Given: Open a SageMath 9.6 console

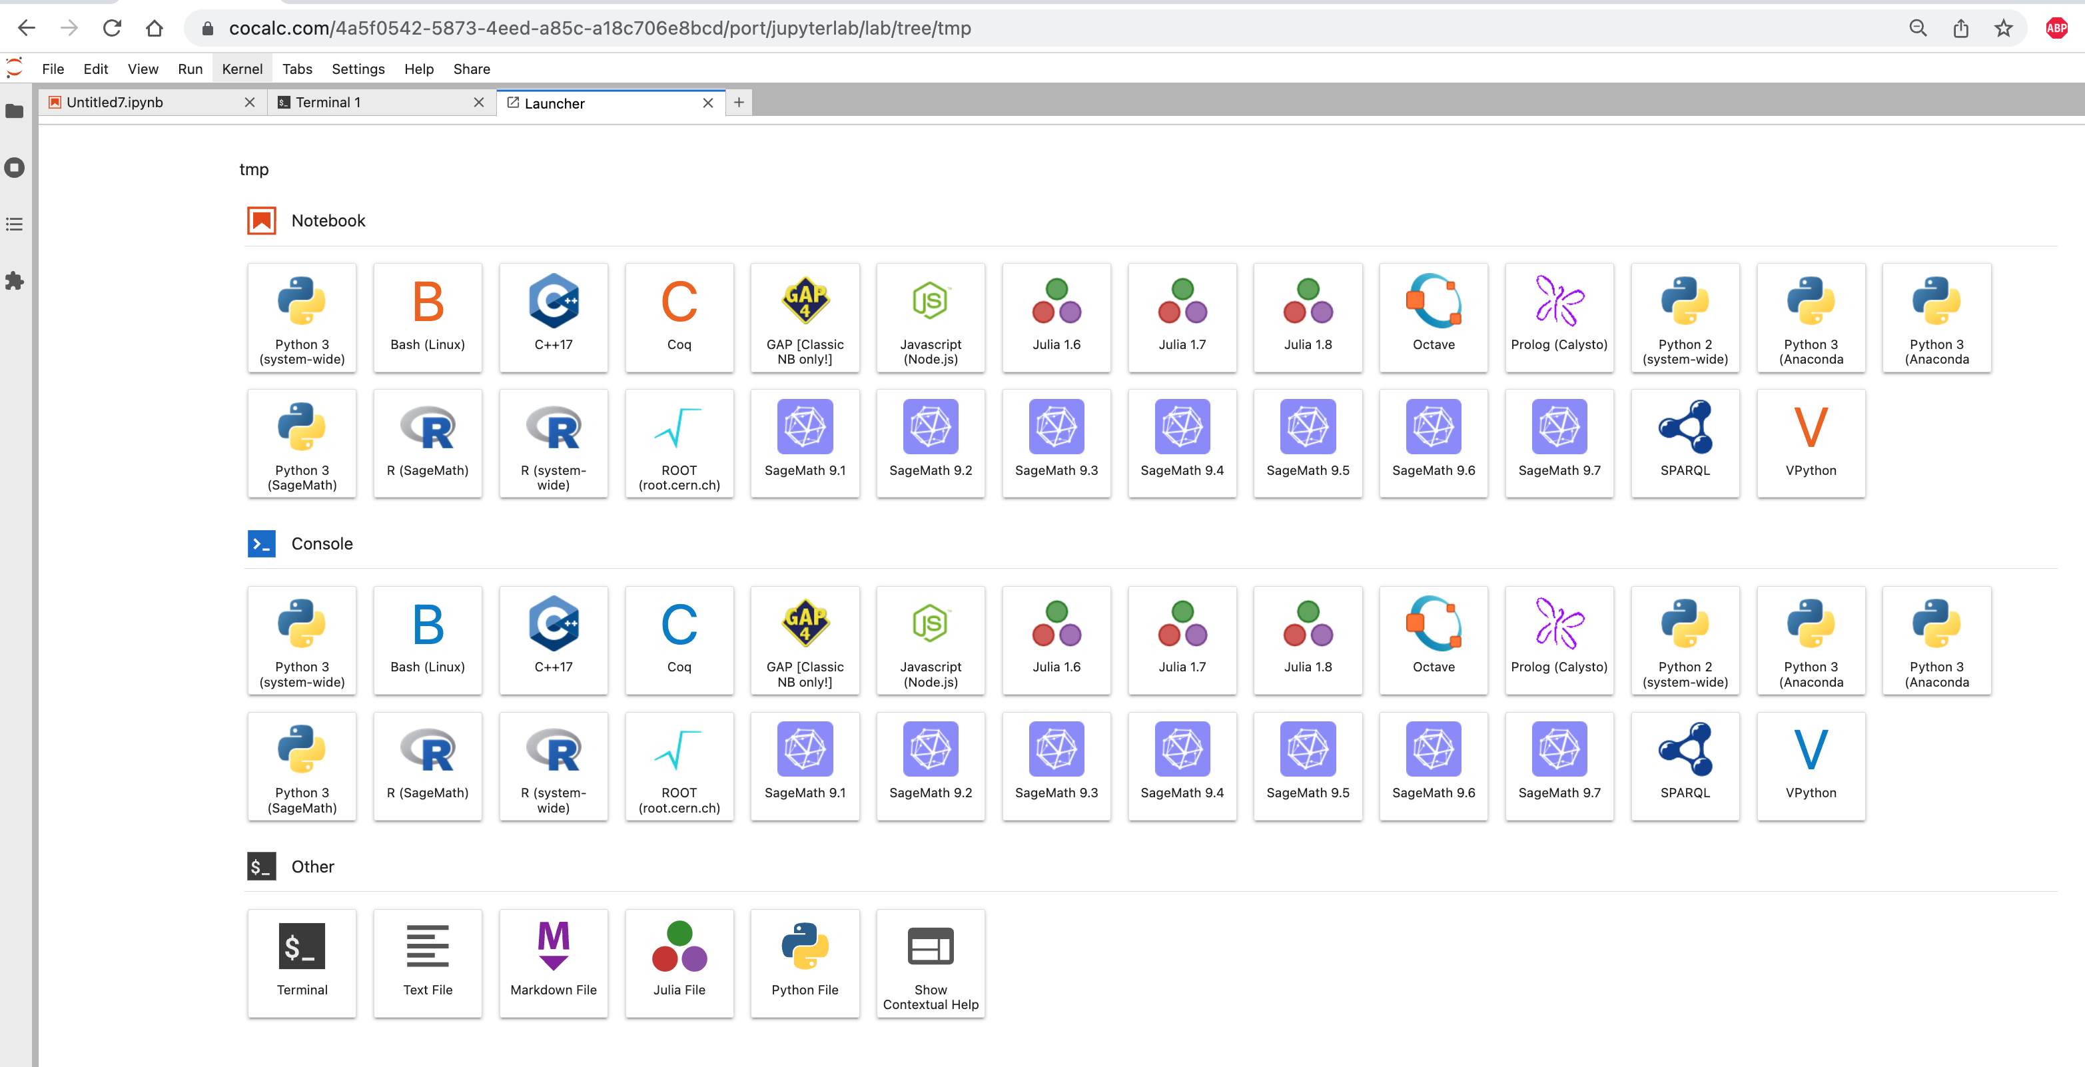Looking at the screenshot, I should click(x=1434, y=767).
